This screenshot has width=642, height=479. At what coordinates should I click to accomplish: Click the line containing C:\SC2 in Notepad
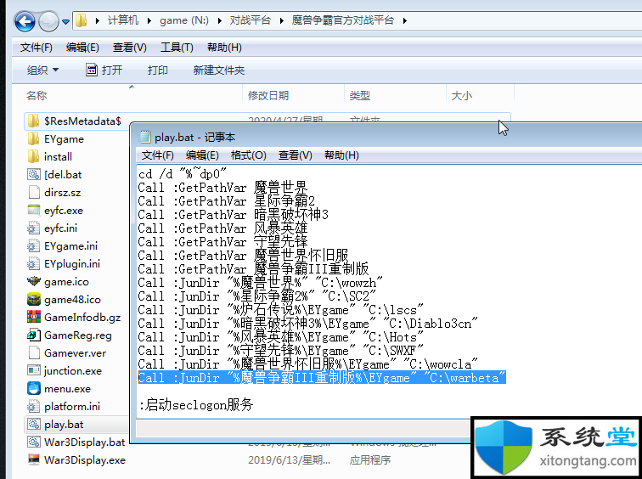tap(257, 296)
